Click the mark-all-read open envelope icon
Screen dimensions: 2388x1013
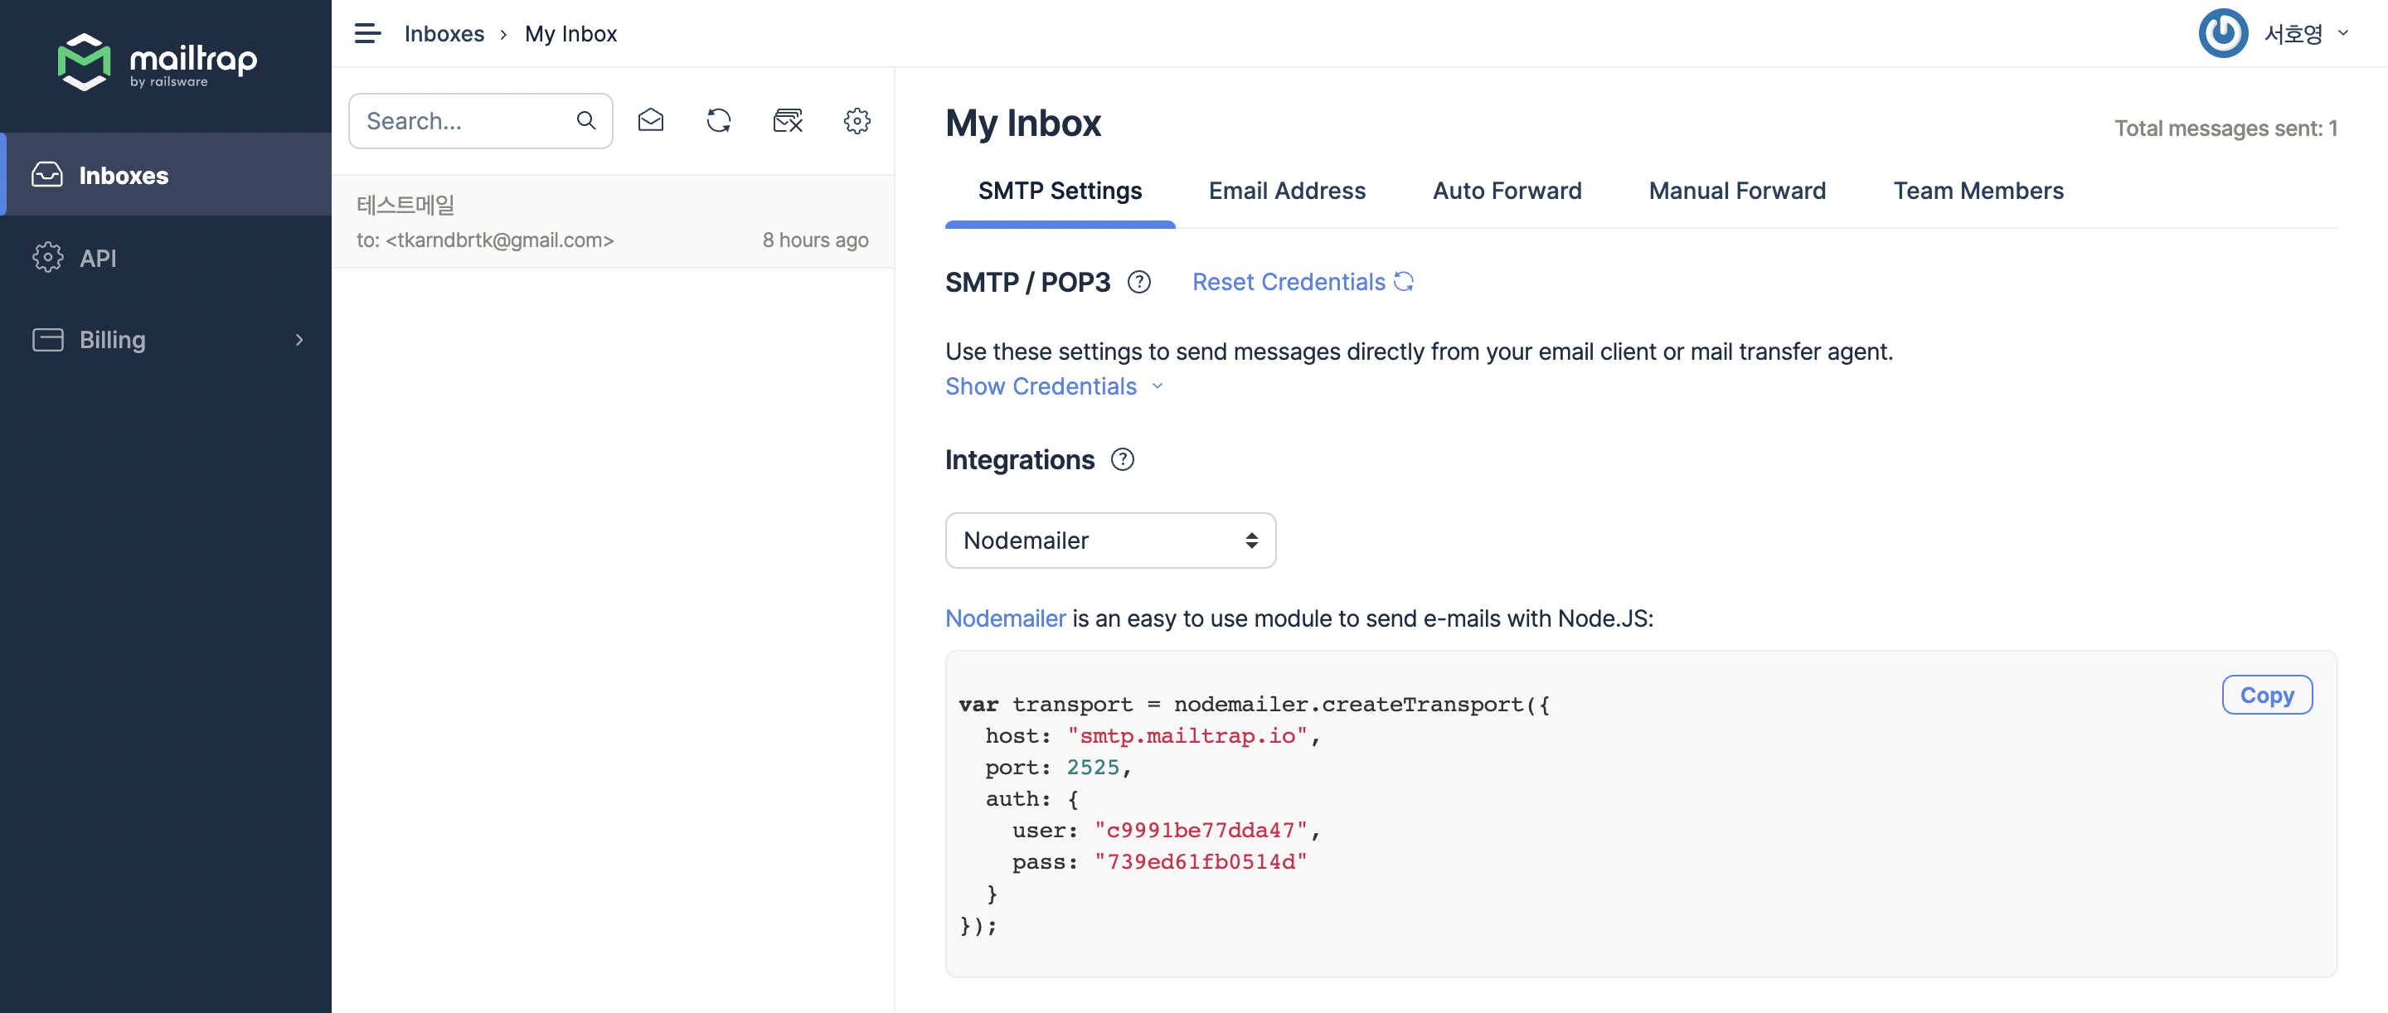click(651, 120)
